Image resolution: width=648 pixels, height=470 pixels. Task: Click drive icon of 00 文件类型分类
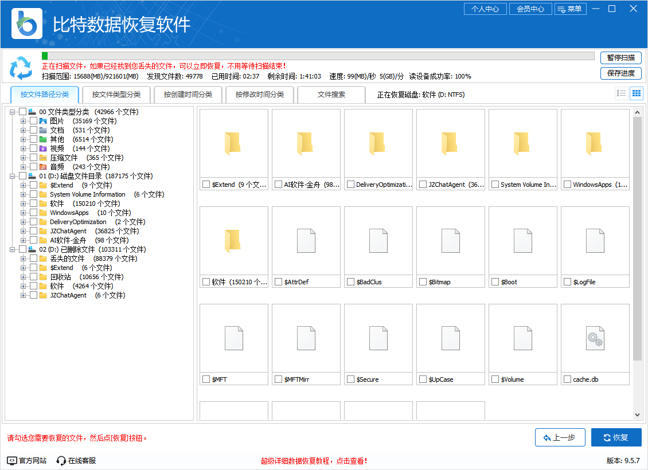coord(32,112)
